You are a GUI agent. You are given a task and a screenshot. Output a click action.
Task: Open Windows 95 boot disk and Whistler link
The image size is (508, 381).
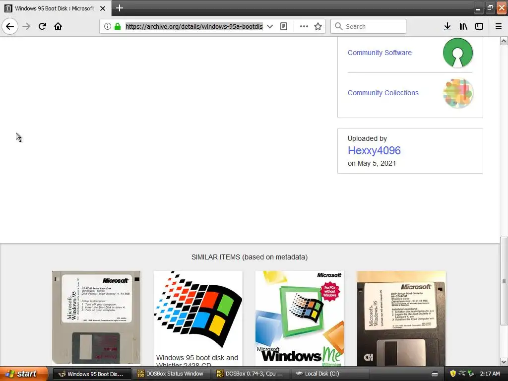[197, 361]
